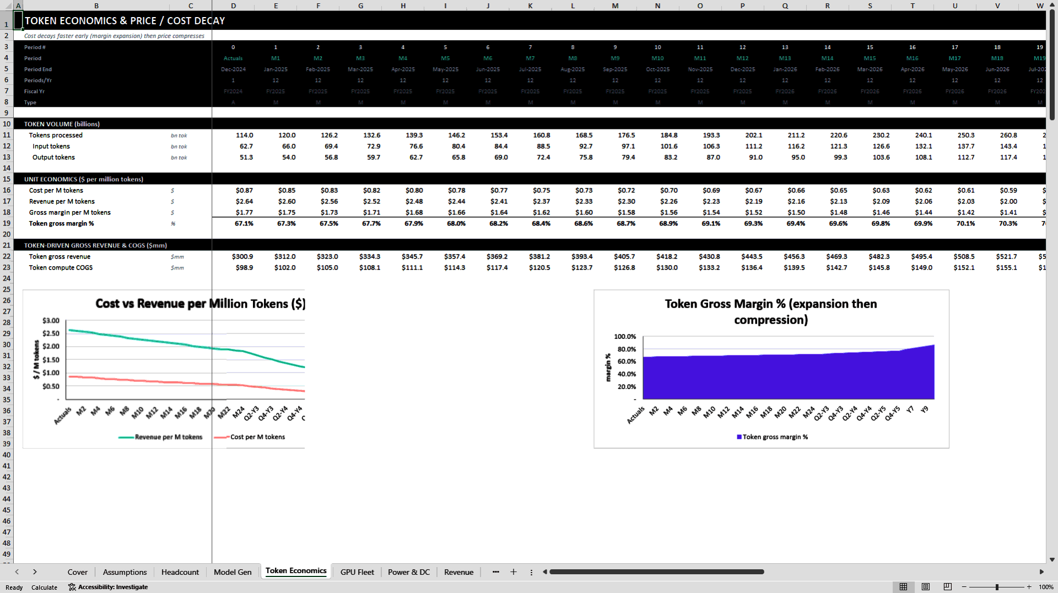Click the UNIT ECONOMICS section header
The height and width of the screenshot is (593, 1058).
pyautogui.click(x=83, y=179)
